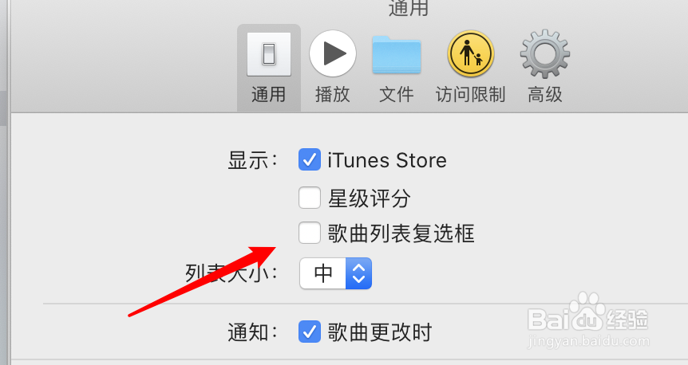Viewport: 688px width, 365px height.
Task: Click the 中 value in list size selector
Action: 323,273
